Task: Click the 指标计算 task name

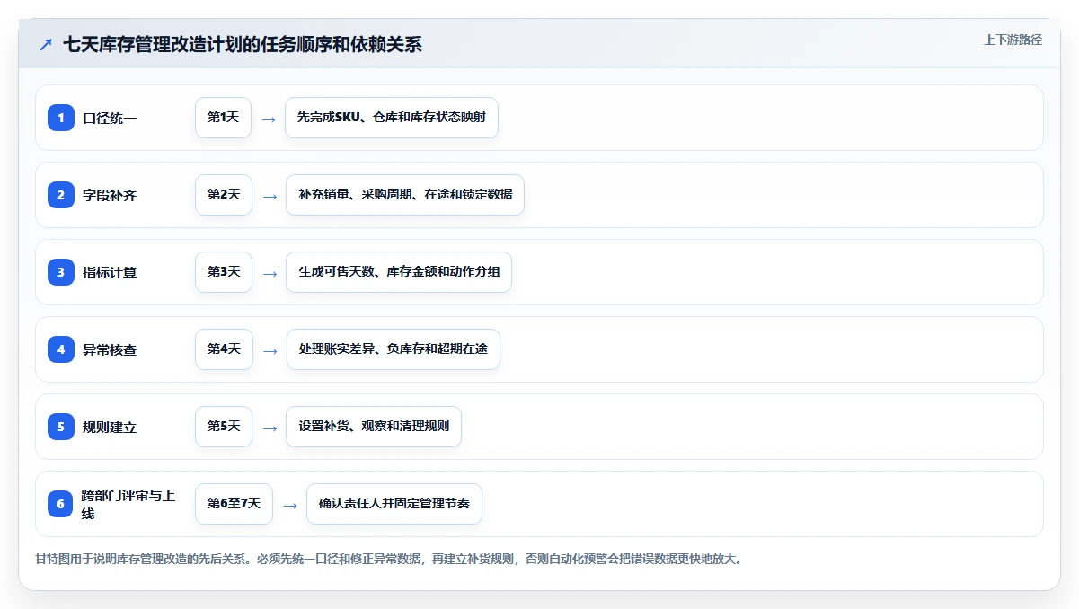Action: [x=110, y=273]
